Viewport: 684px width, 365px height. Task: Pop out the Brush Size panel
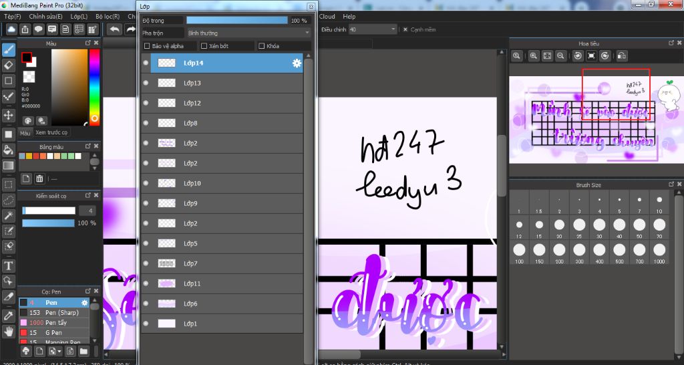(x=671, y=185)
